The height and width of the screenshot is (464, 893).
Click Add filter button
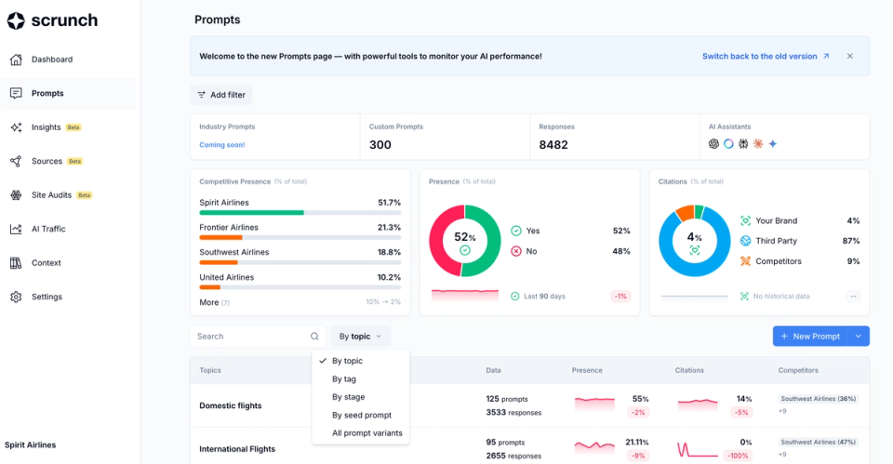[x=221, y=95]
